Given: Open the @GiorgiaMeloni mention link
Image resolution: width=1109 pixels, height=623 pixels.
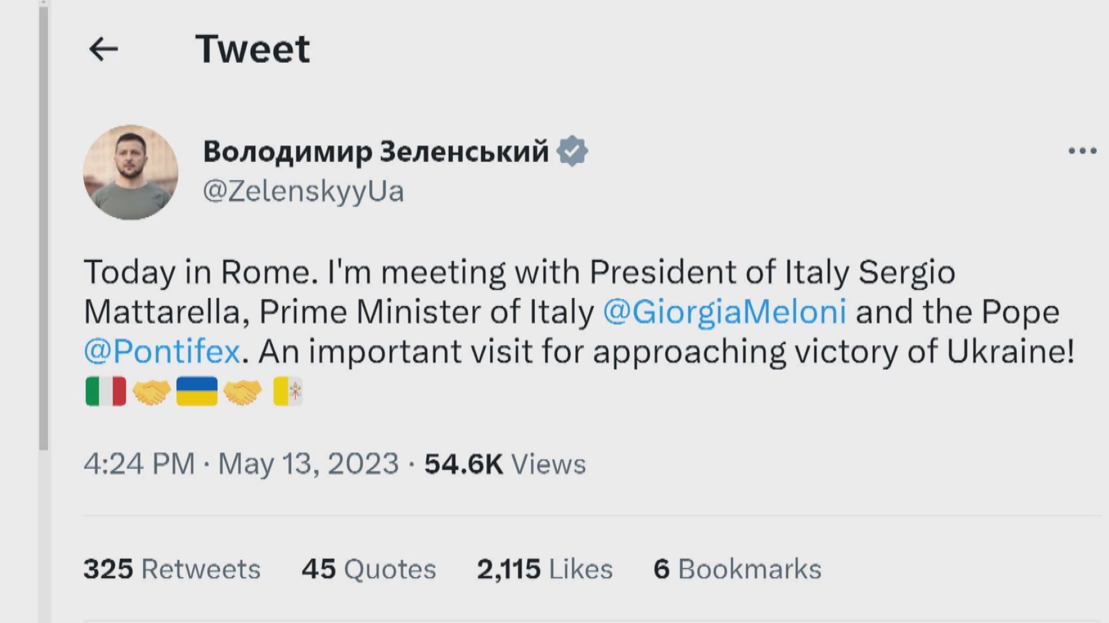Looking at the screenshot, I should click(x=724, y=312).
